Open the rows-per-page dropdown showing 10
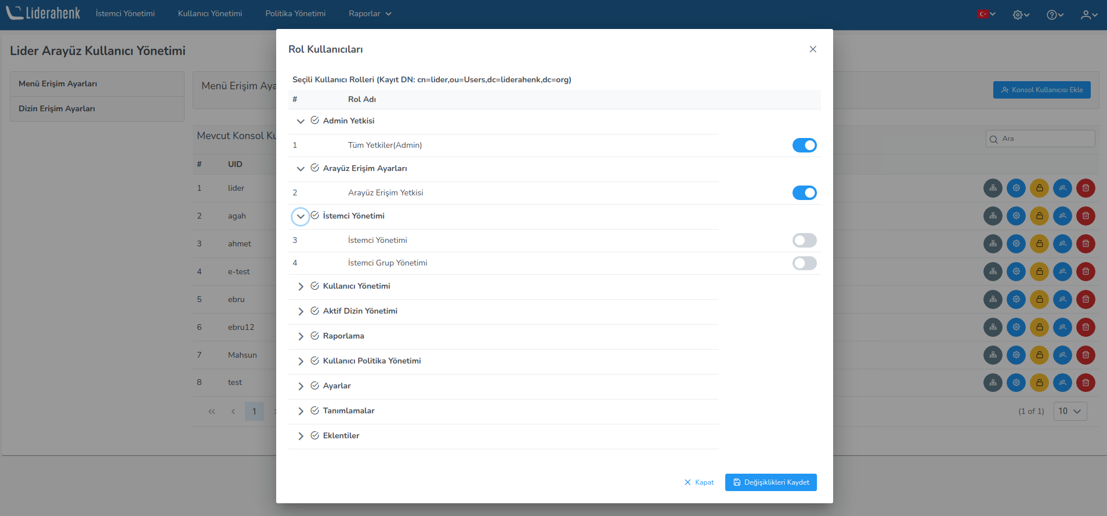Screen dimensions: 1107x516 1070,411
